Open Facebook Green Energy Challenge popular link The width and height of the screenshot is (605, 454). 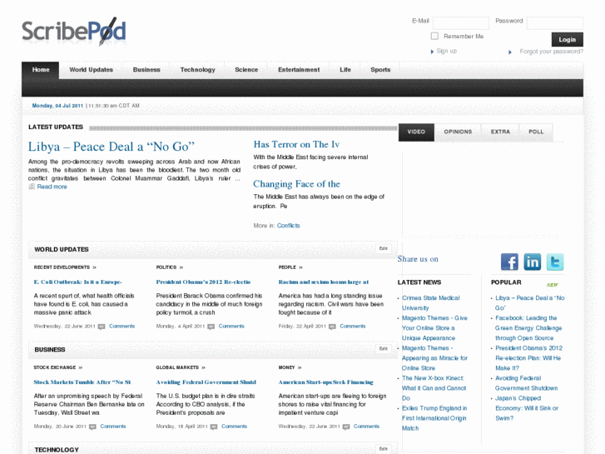click(x=528, y=328)
